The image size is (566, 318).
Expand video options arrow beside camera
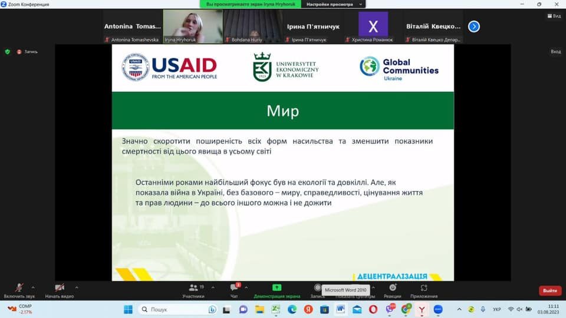tap(77, 287)
